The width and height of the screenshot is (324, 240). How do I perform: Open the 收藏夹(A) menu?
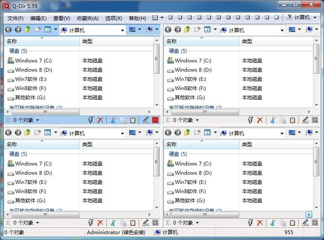[87, 18]
